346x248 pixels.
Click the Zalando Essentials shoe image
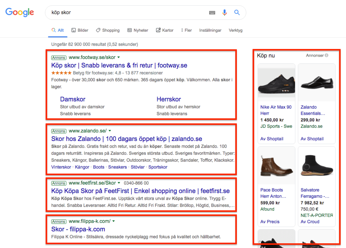317,82
